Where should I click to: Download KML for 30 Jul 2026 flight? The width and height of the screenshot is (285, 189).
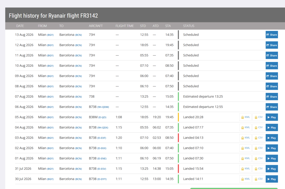tap(245, 179)
